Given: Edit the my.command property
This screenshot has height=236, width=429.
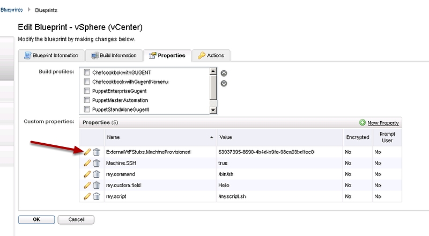Looking at the screenshot, I should coord(87,174).
